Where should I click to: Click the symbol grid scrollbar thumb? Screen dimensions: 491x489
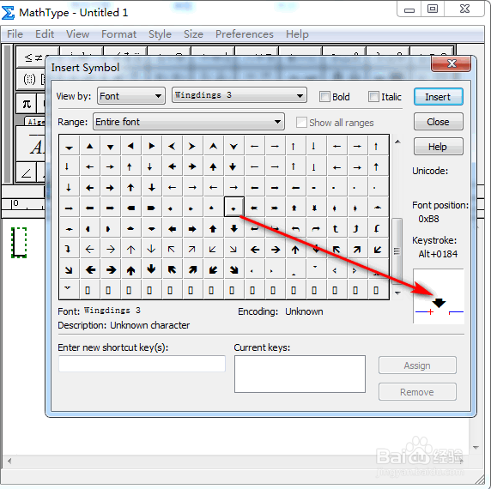click(x=397, y=251)
